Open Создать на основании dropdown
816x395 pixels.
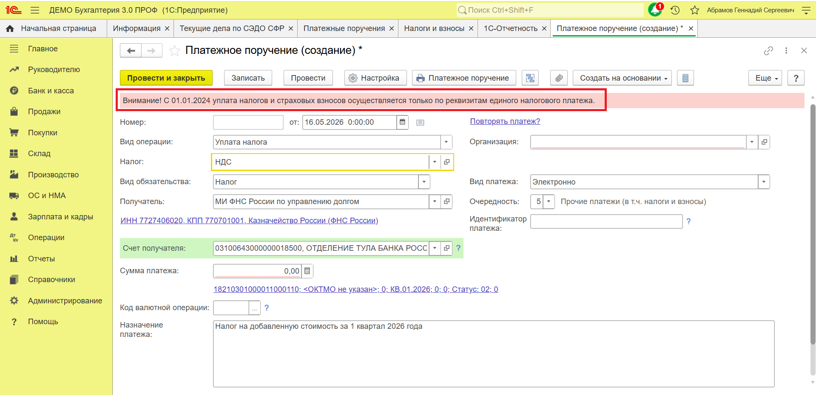(622, 78)
